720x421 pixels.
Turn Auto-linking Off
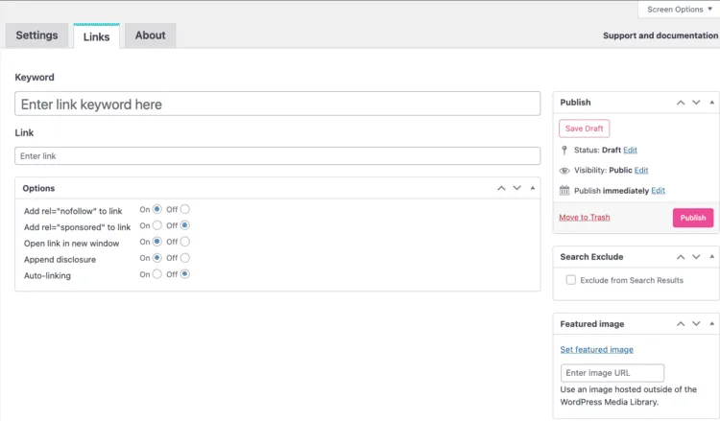tap(184, 273)
